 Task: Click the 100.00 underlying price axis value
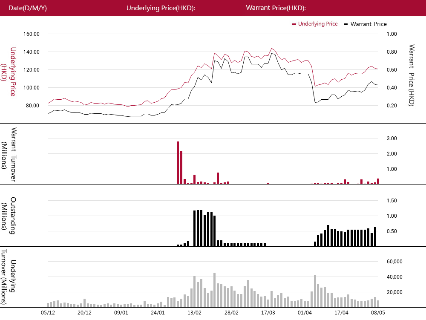pyautogui.click(x=32, y=88)
